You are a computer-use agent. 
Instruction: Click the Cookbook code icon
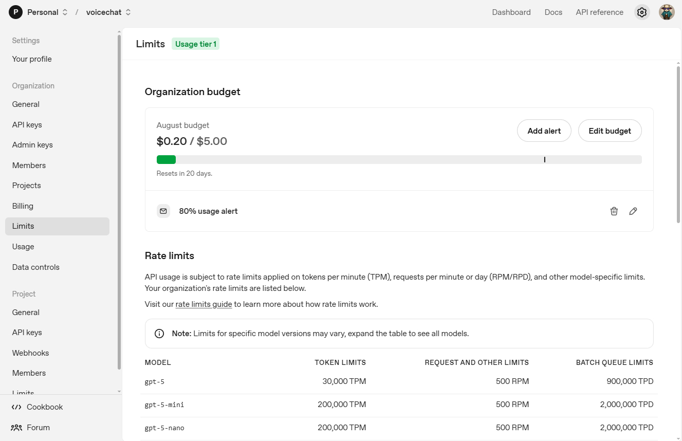point(16,407)
